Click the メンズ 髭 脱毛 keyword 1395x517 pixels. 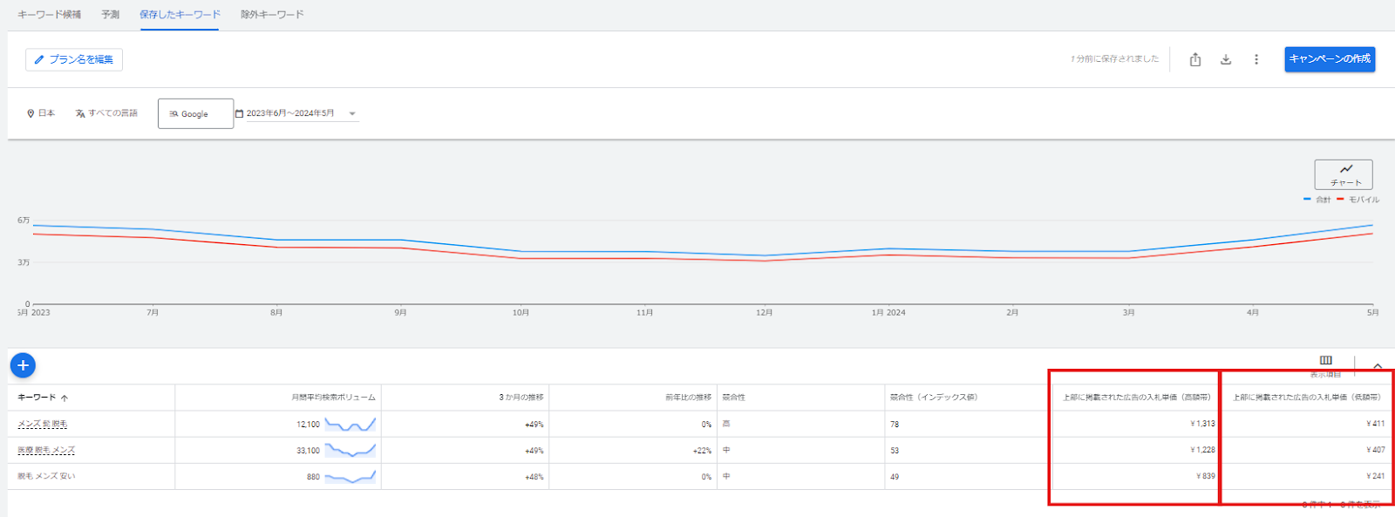pyautogui.click(x=43, y=425)
